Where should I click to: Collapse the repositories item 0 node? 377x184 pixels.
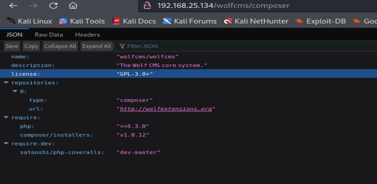click(x=15, y=91)
